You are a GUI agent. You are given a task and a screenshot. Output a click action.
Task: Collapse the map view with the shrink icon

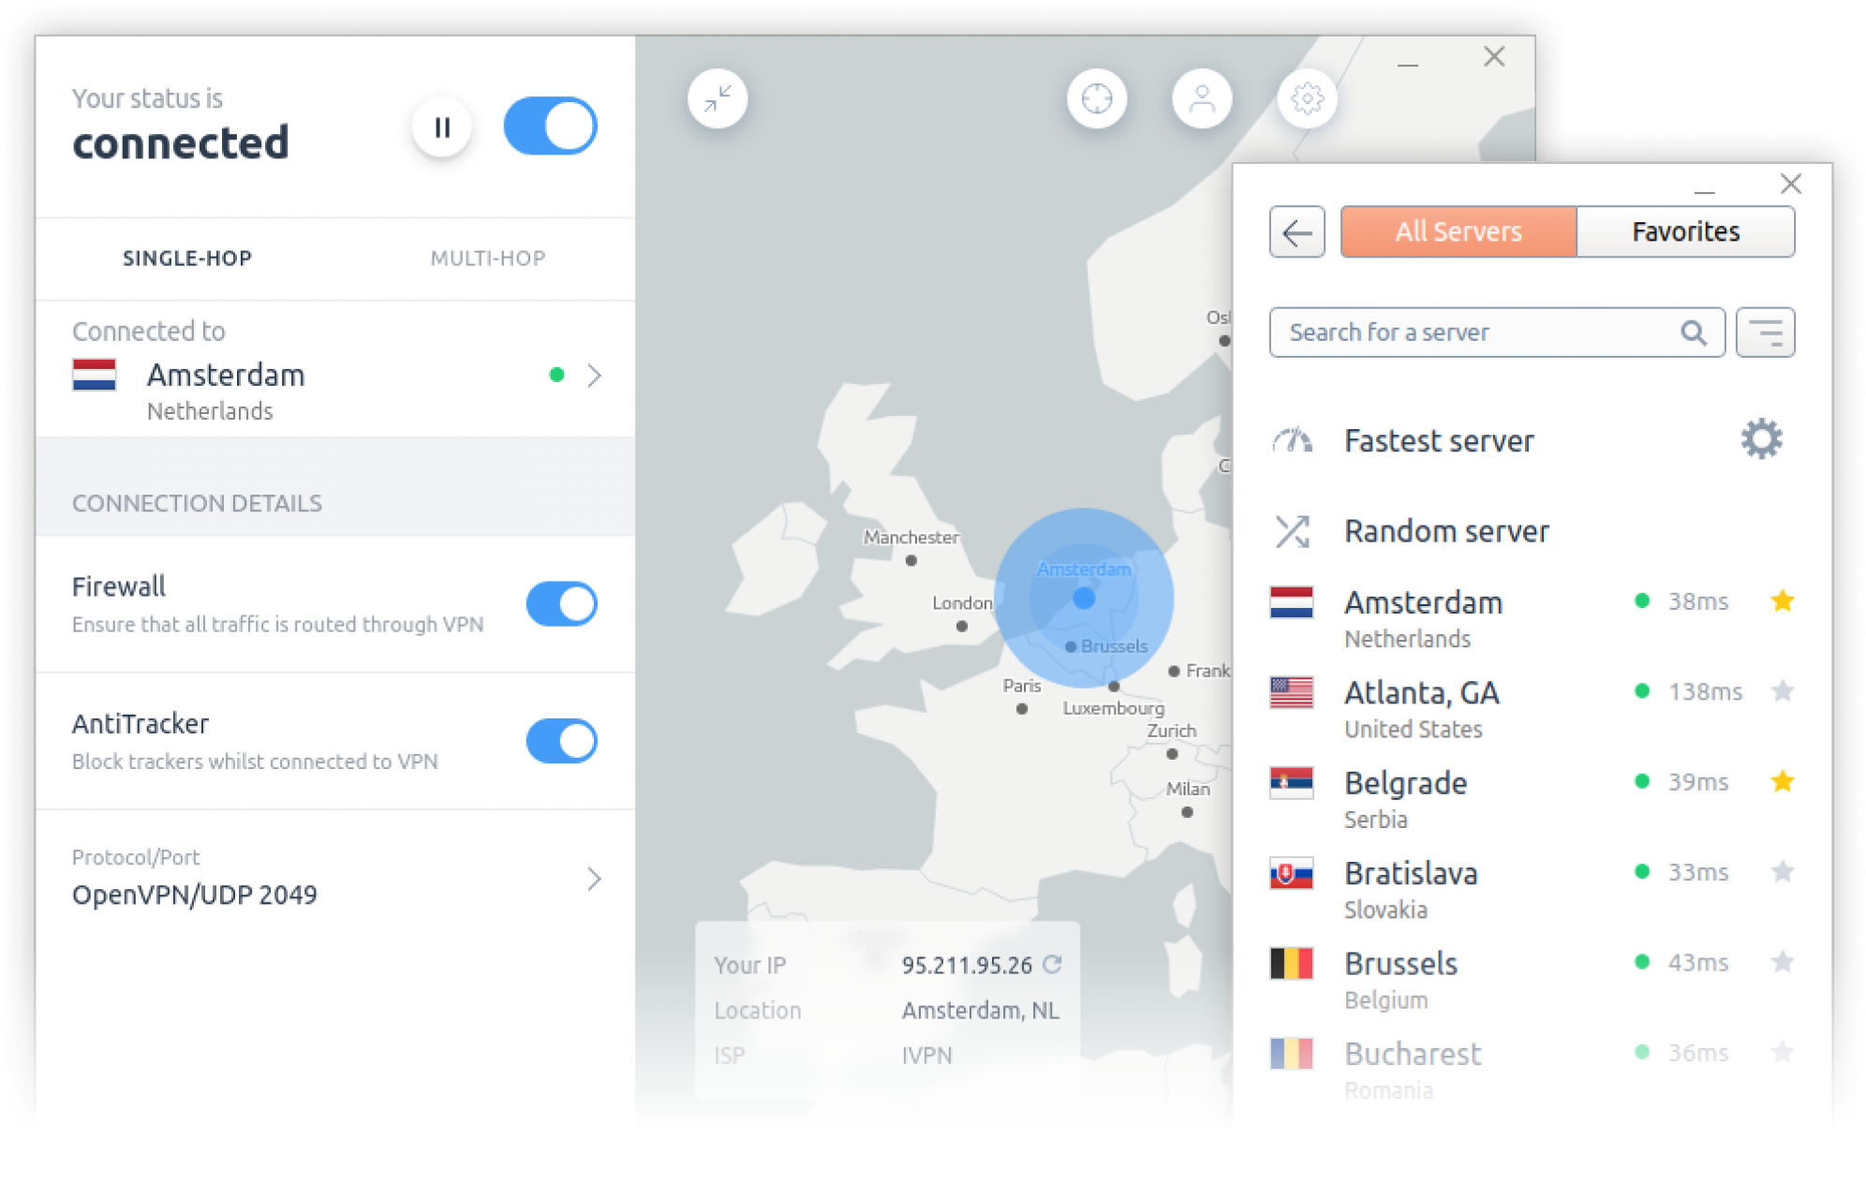click(718, 98)
